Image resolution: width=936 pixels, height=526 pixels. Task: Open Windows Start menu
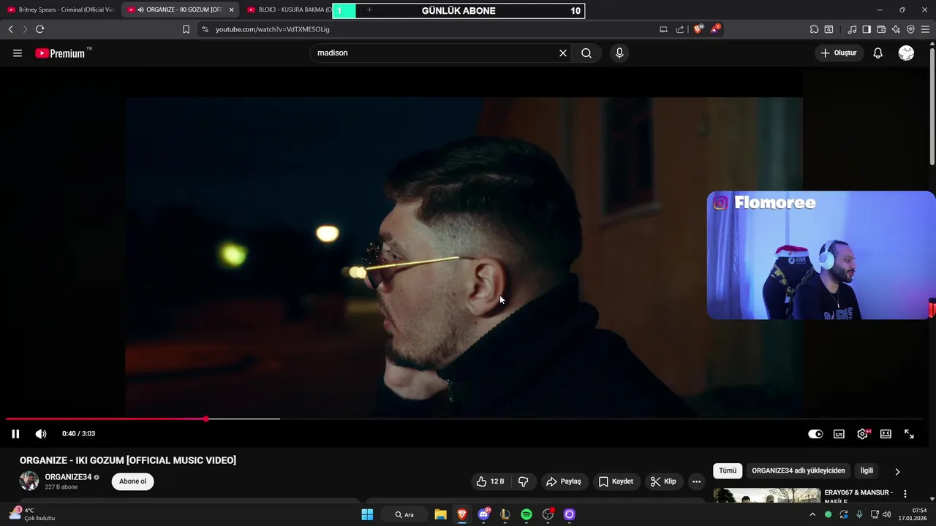(367, 514)
